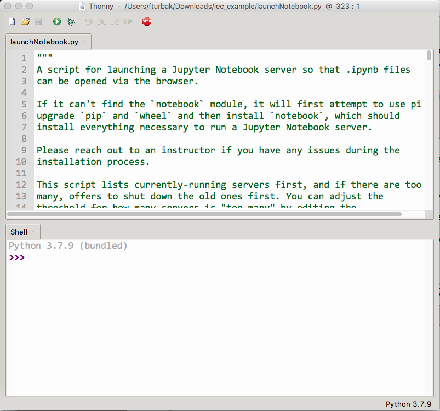Select the launchNotebook.py editor tab
Image resolution: width=440 pixels, height=411 pixels.
(44, 42)
